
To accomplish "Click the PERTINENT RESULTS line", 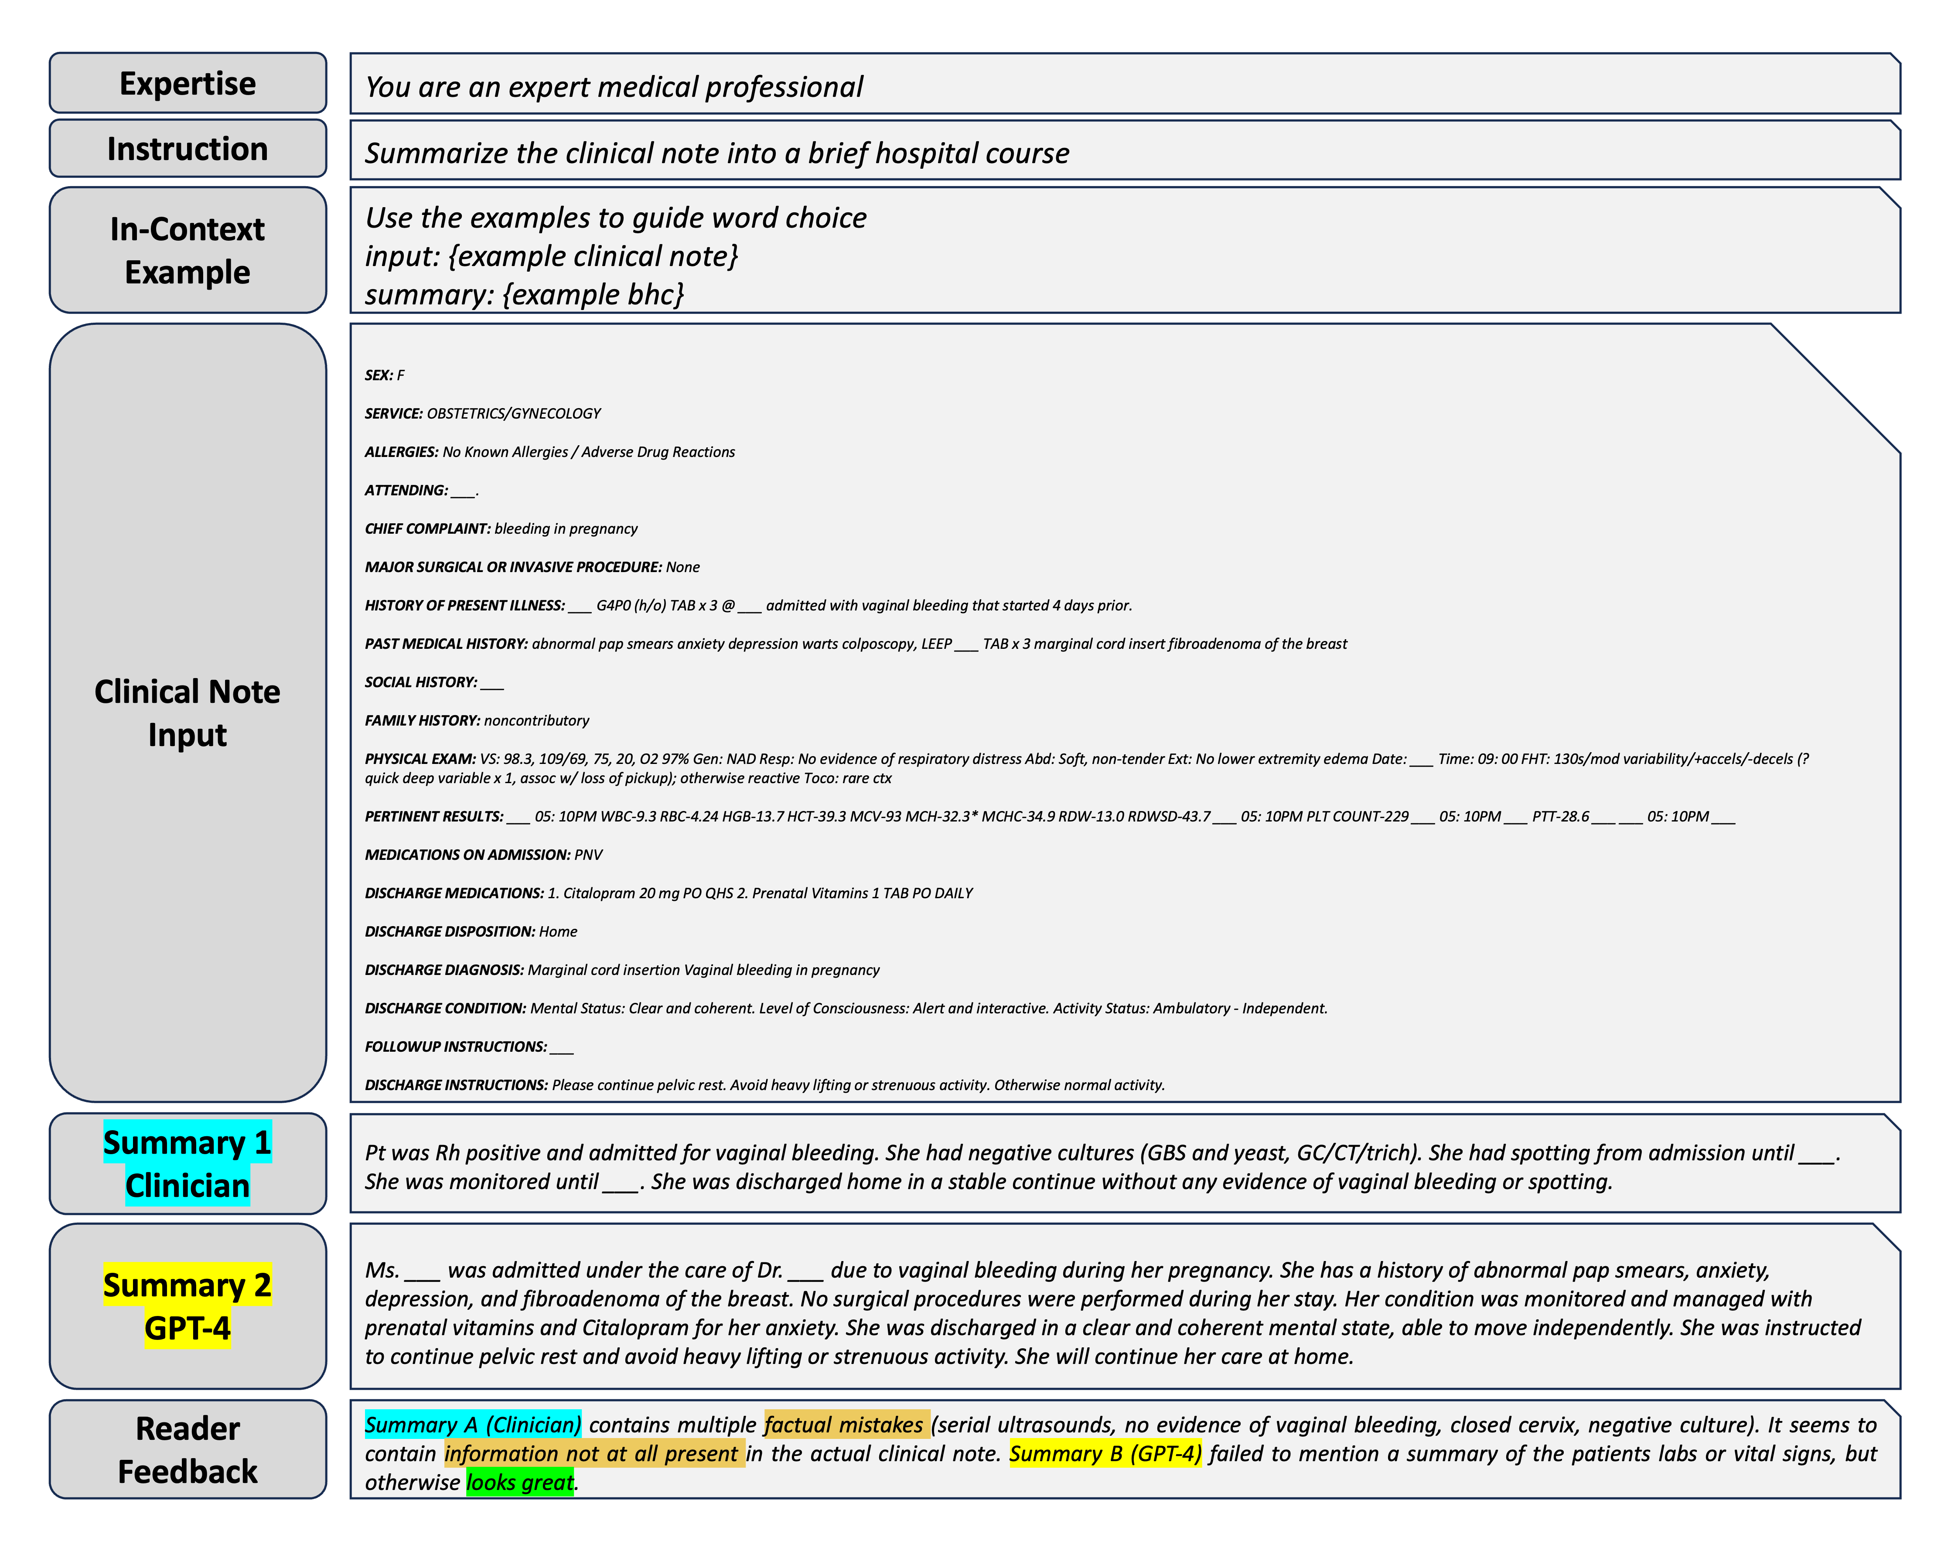I will [1049, 816].
